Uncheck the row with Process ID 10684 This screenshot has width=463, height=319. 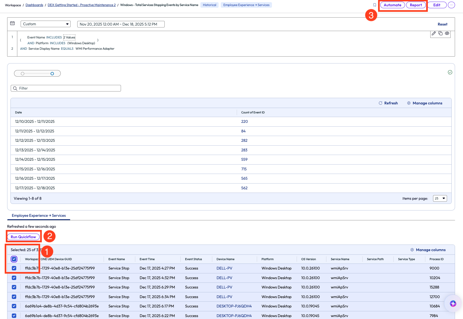tap(14, 306)
